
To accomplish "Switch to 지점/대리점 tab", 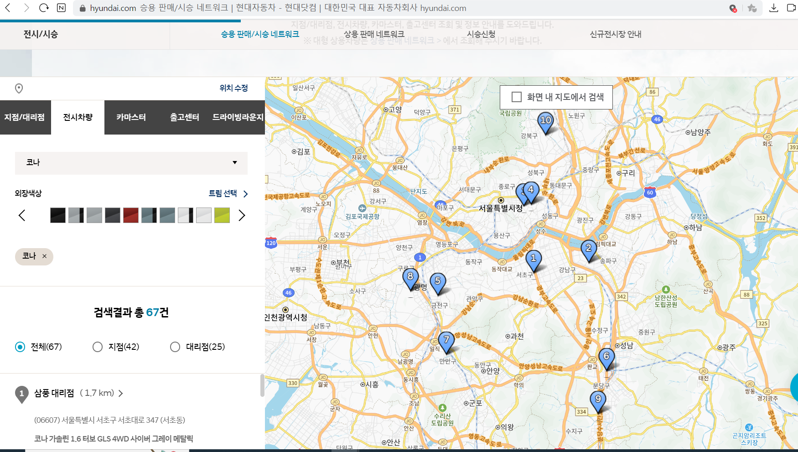I will [x=25, y=117].
